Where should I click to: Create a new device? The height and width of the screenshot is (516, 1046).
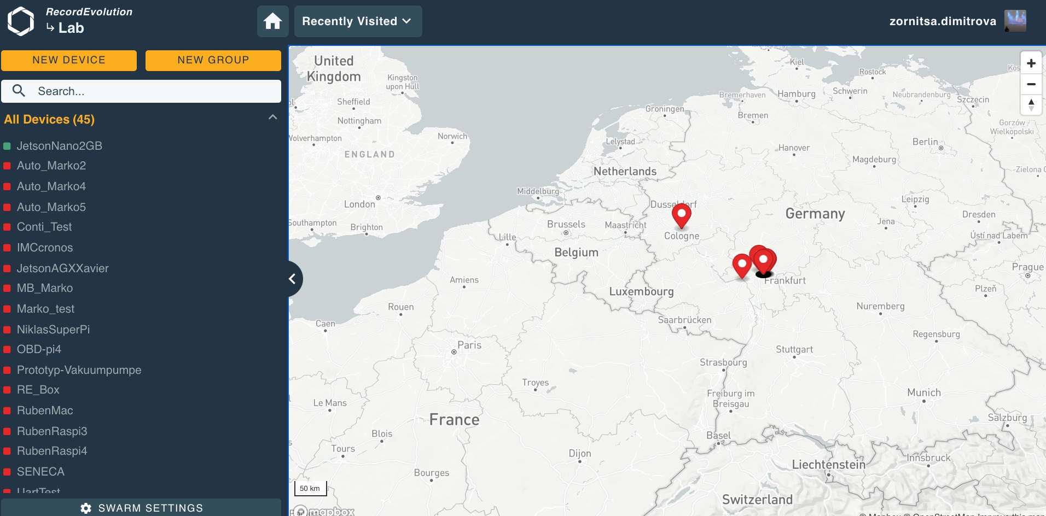click(69, 60)
